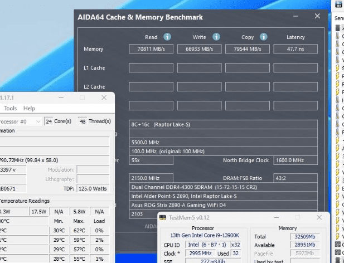This screenshot has width=344, height=263.
Task: Click the TestMem5 title bar icon
Action: point(163,217)
